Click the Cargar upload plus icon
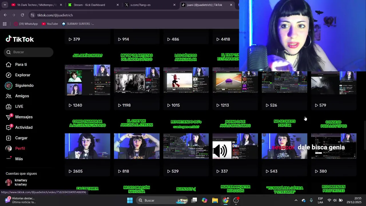The height and width of the screenshot is (206, 366). (9, 138)
